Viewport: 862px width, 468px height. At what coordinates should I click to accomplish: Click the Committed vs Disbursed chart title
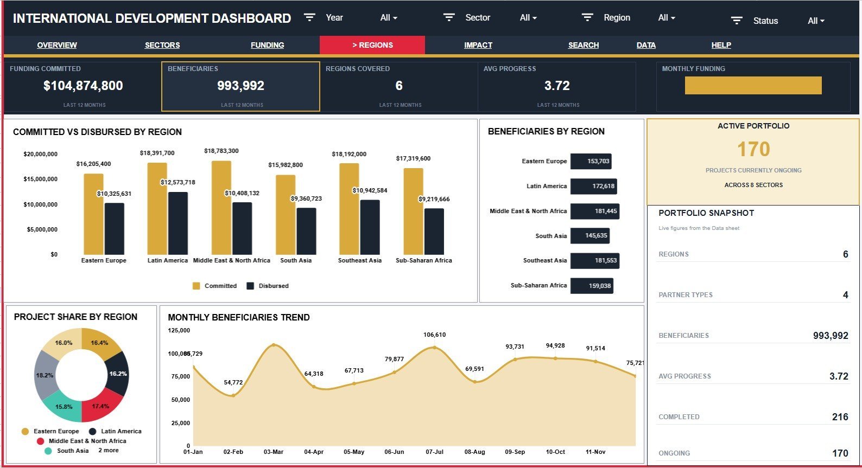click(97, 132)
